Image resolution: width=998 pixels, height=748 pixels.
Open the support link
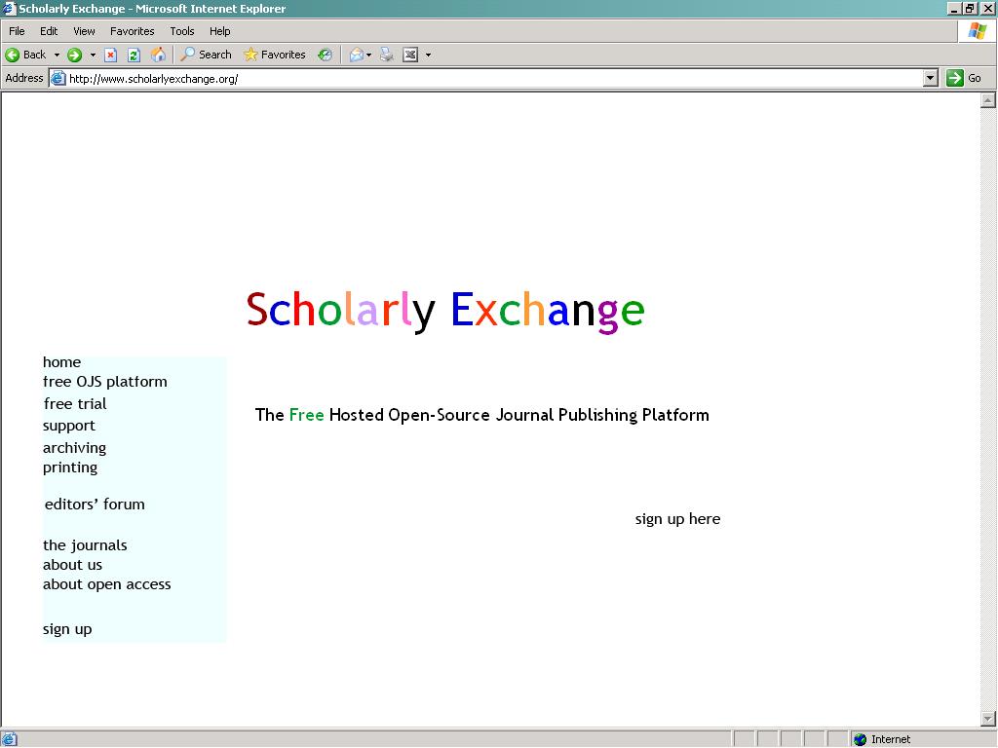69,426
